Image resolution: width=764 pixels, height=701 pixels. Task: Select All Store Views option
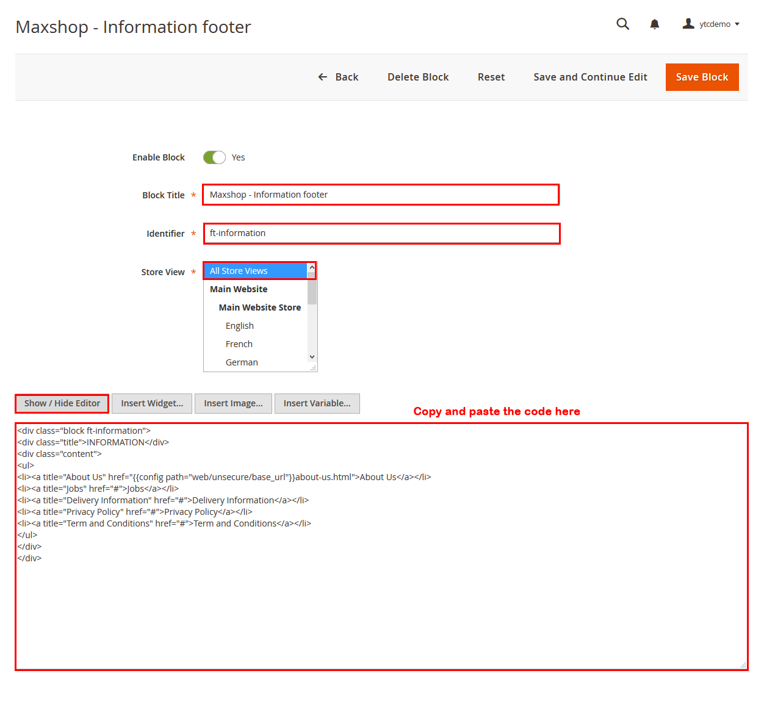pos(256,271)
